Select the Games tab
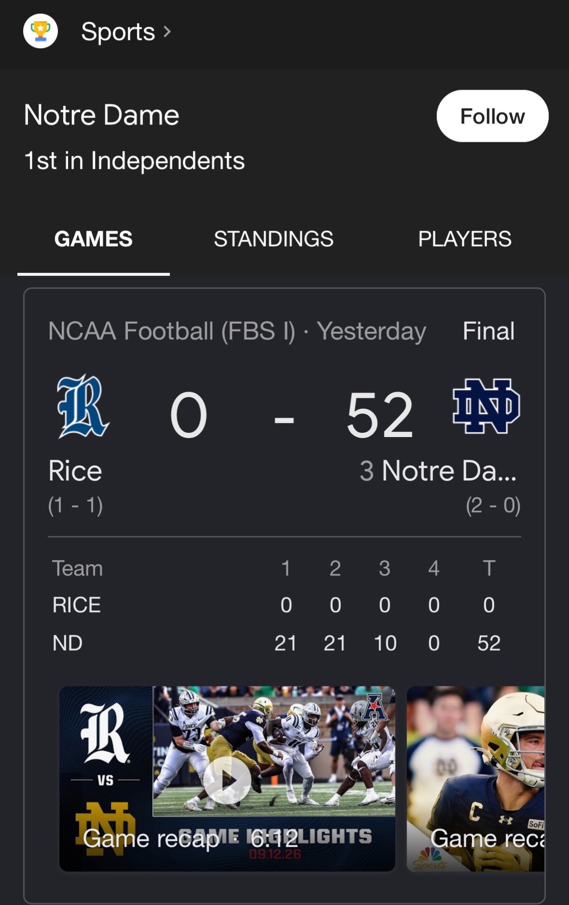 click(x=94, y=239)
